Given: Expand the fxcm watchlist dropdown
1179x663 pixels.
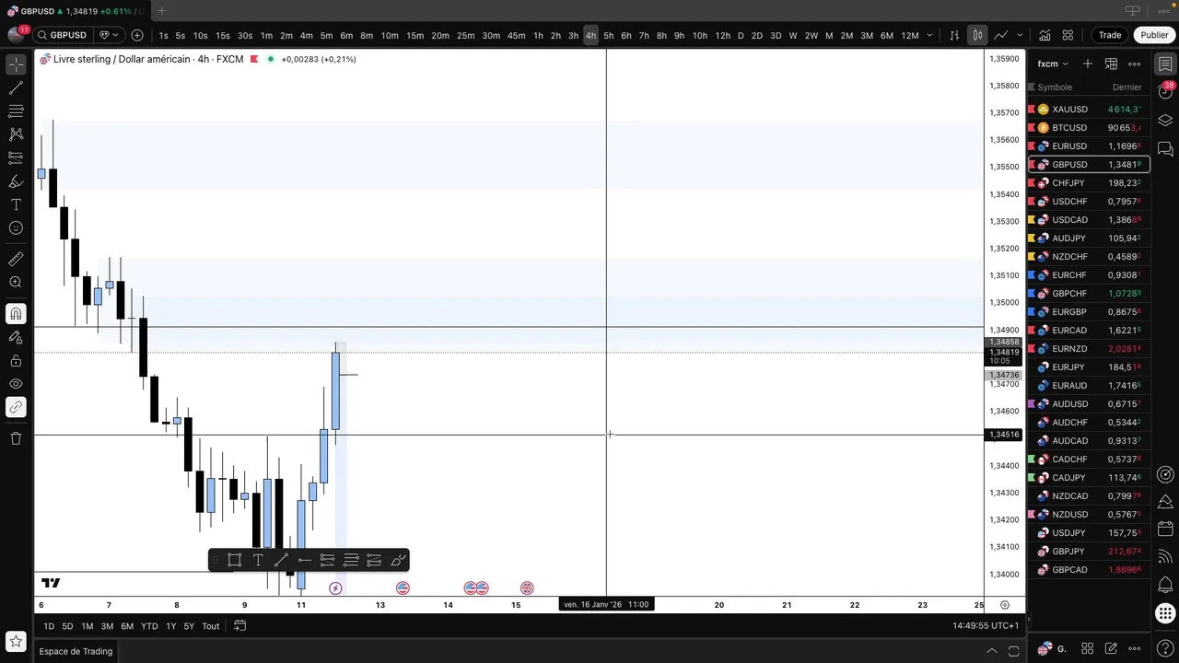Looking at the screenshot, I should click(1053, 64).
